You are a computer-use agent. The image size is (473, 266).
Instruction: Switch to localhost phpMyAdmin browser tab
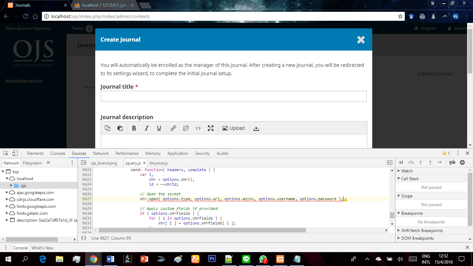click(104, 5)
